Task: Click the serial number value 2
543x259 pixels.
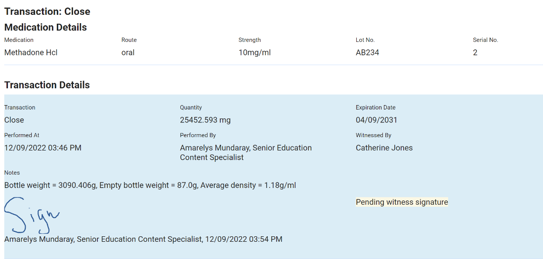Action: coord(475,52)
